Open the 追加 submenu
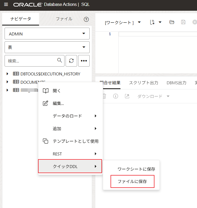The height and width of the screenshot is (208, 197). point(70,128)
